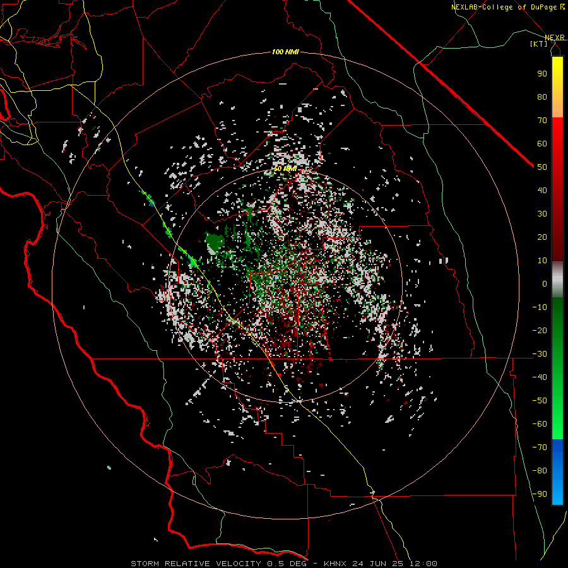Click the -80 value on velocity scale
The image size is (568, 568).
tap(540, 471)
